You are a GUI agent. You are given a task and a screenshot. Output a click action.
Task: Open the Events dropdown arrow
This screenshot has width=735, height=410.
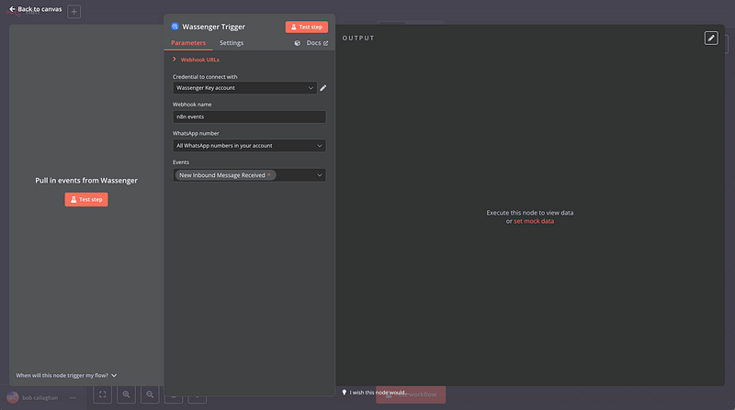point(319,174)
